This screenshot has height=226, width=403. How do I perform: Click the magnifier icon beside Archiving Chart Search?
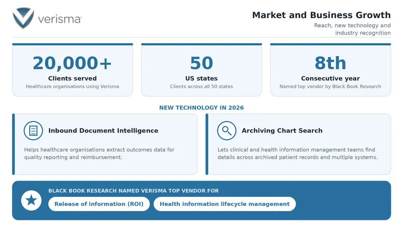[x=227, y=131]
